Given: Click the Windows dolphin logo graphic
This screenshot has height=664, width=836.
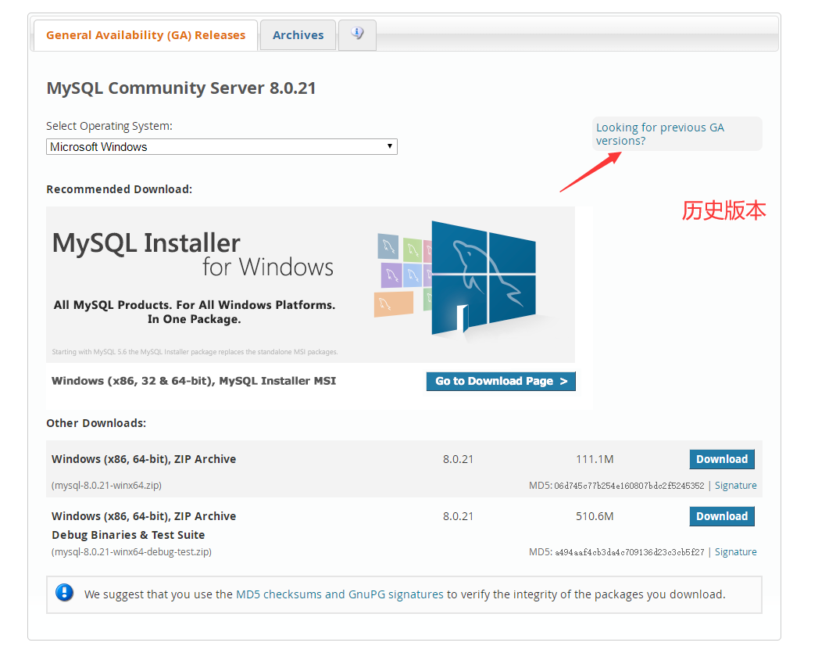Looking at the screenshot, I should tap(483, 278).
